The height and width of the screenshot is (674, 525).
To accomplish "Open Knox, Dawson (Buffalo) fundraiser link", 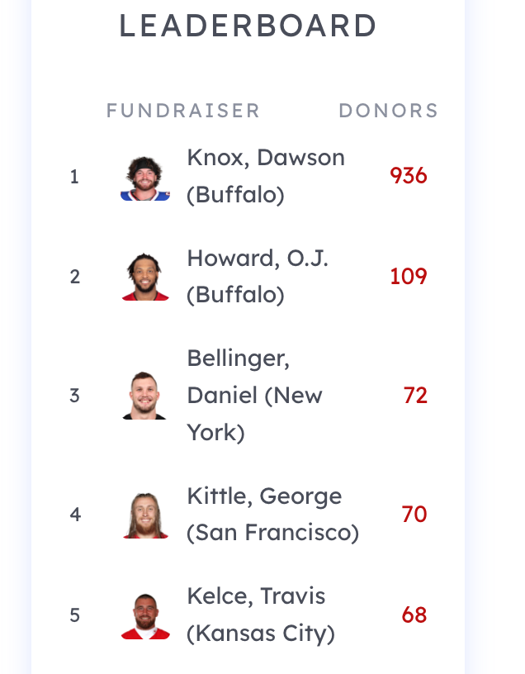I will pyautogui.click(x=266, y=176).
